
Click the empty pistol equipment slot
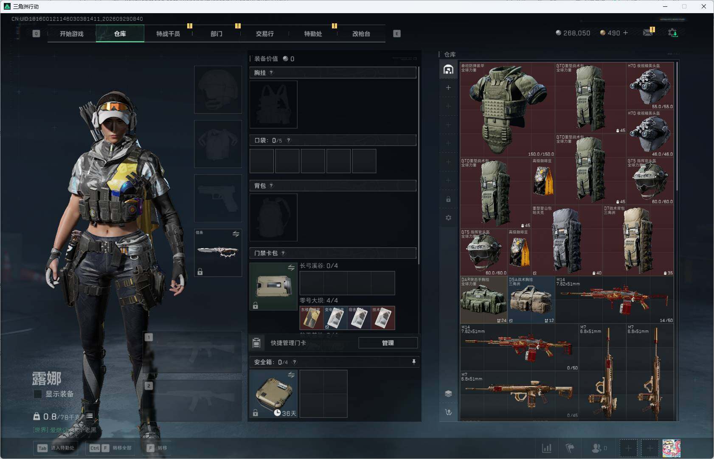pos(218,198)
